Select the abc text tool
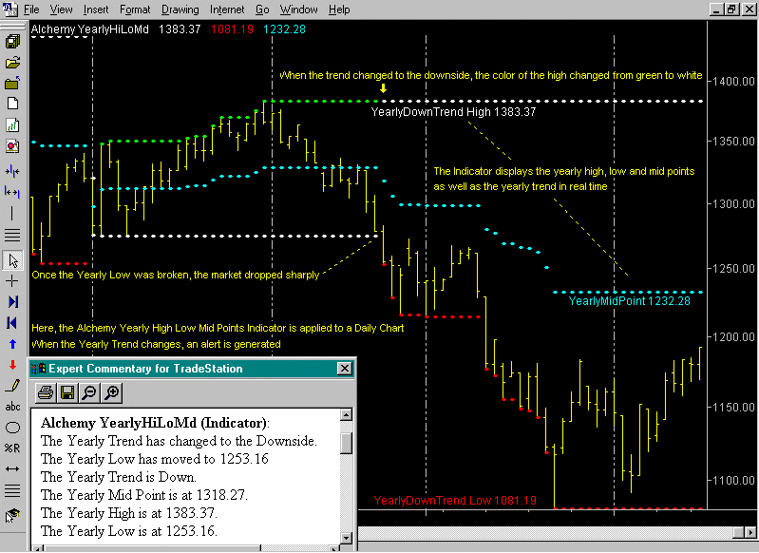This screenshot has height=553, width=759. 12,407
